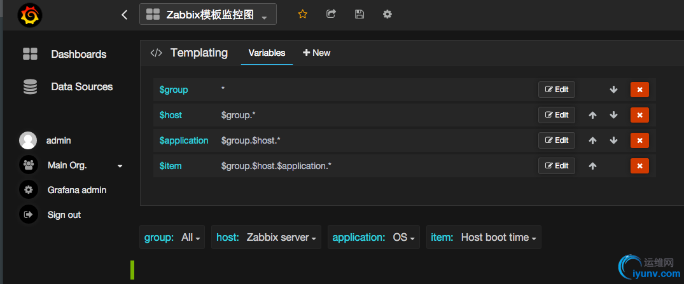Click the Grafana logo icon
Viewport: 684px width, 284px height.
[x=30, y=15]
